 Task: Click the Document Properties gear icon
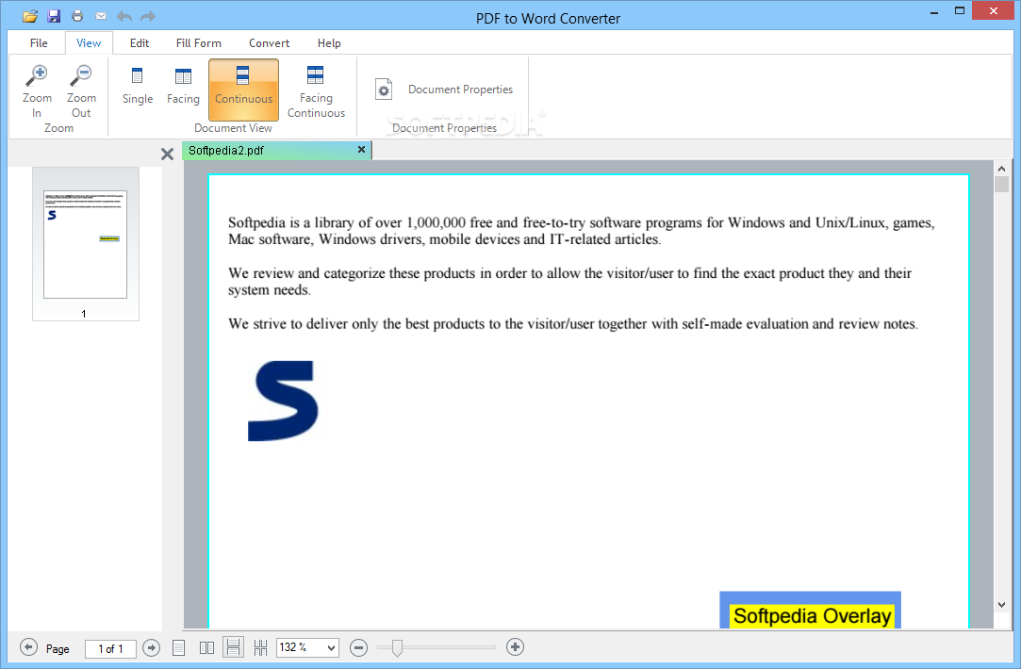tap(384, 90)
